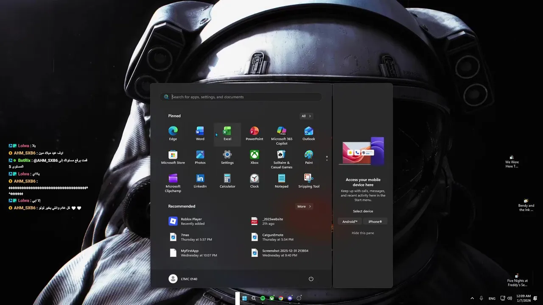The width and height of the screenshot is (543, 305).
Task: Select We Were Here desktop shortcut
Action: [x=512, y=162]
